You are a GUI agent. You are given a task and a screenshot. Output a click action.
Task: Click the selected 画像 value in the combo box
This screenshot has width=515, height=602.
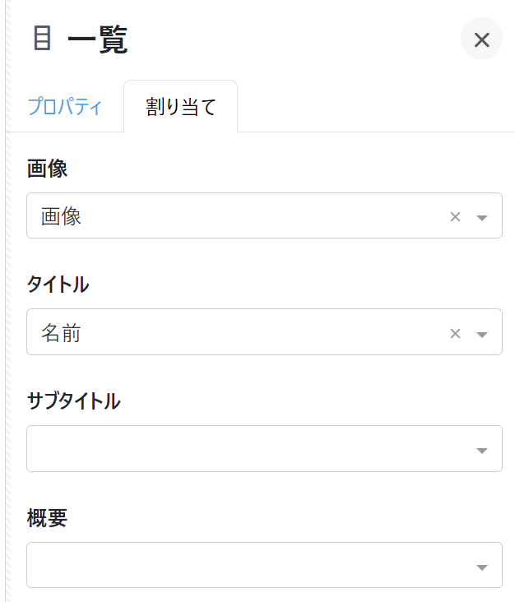(63, 217)
